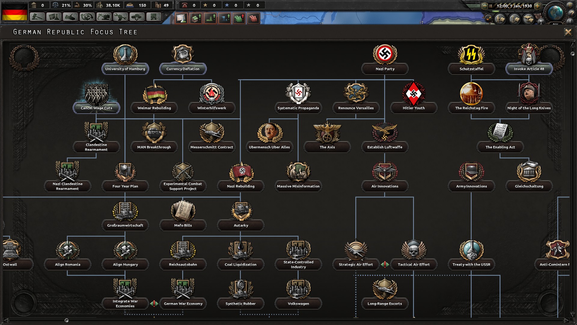The width and height of the screenshot is (577, 325).
Task: Open the air force plane ledger icon
Action: 529,19
